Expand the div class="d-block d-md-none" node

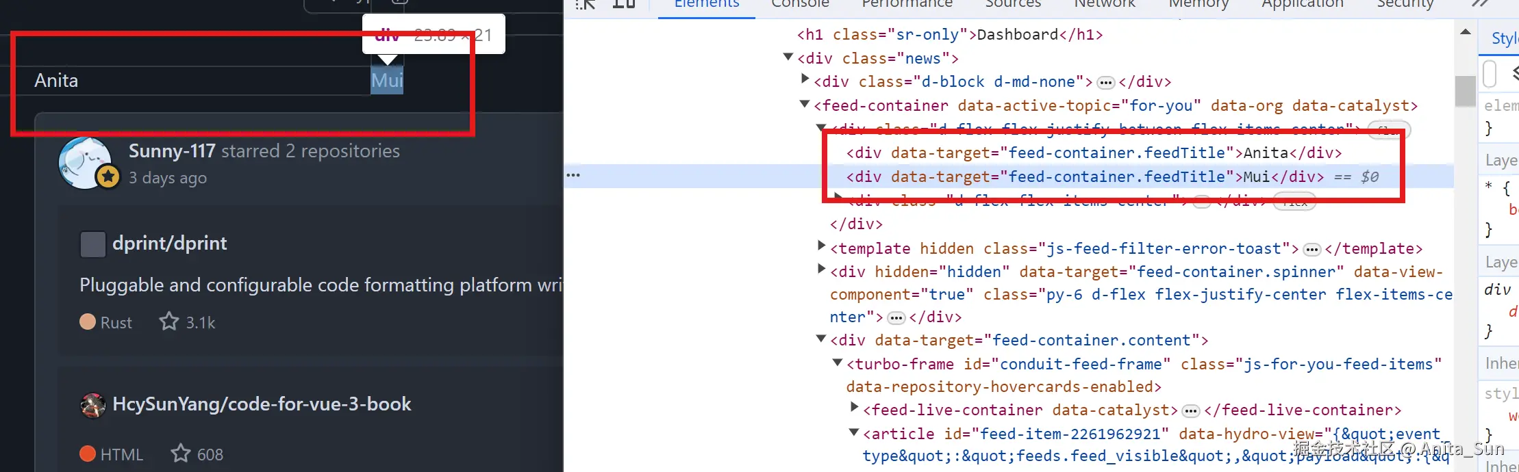(805, 79)
